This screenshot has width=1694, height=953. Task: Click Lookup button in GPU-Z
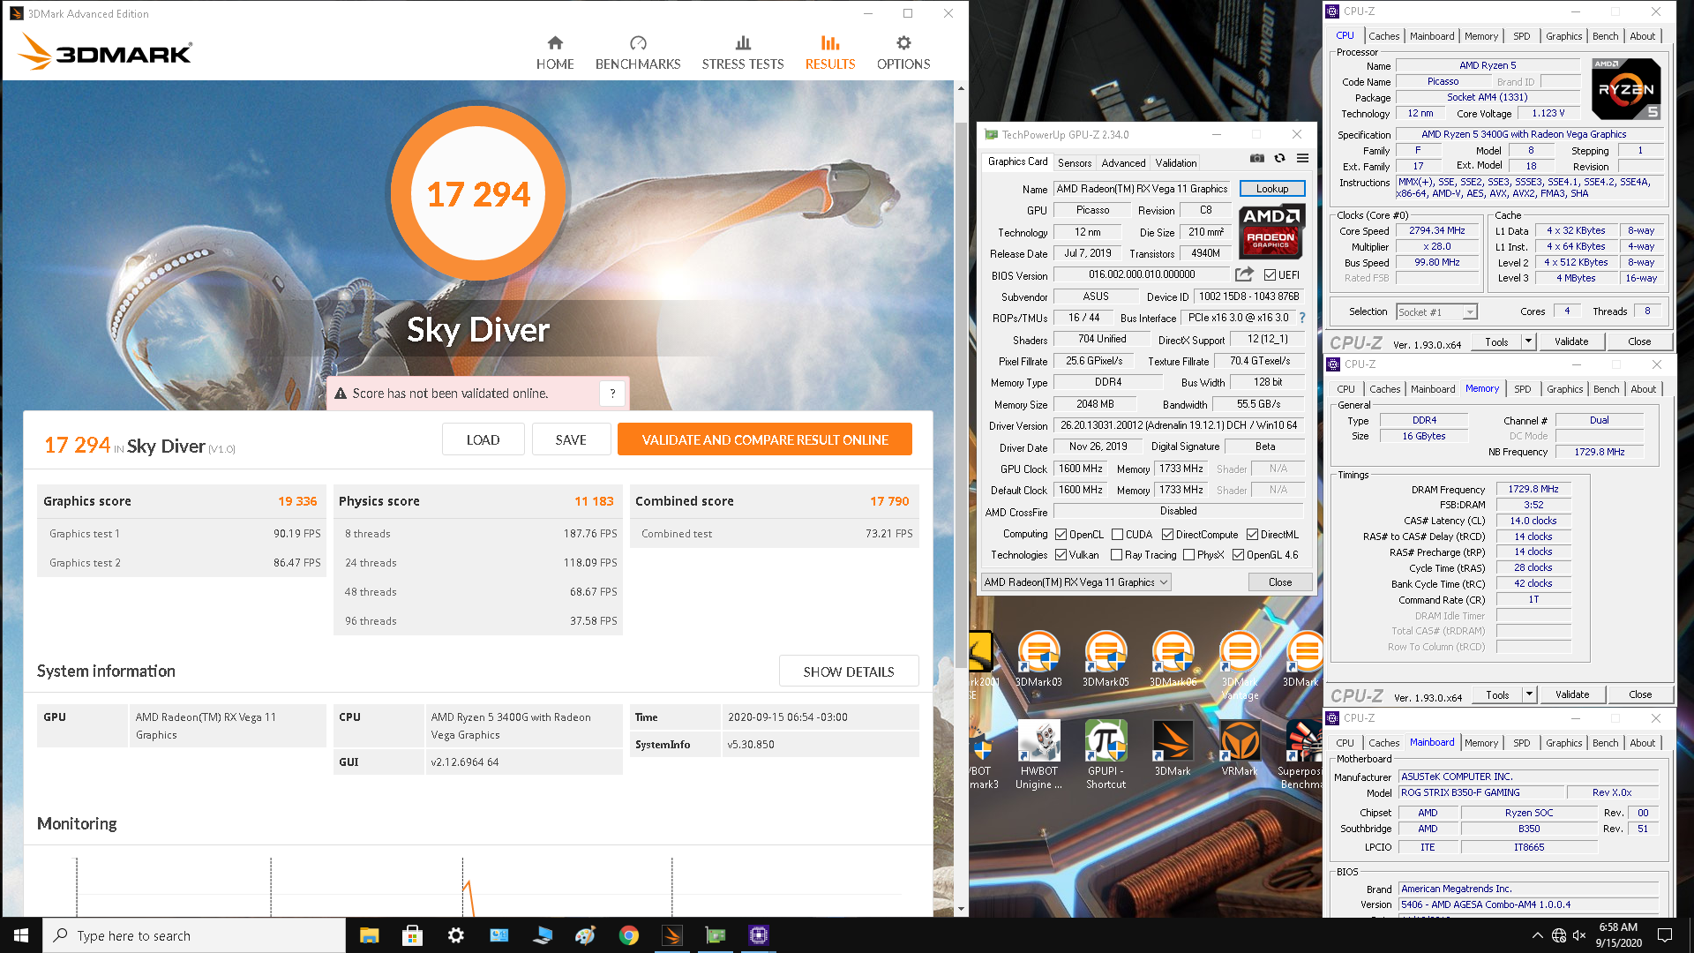click(1272, 189)
